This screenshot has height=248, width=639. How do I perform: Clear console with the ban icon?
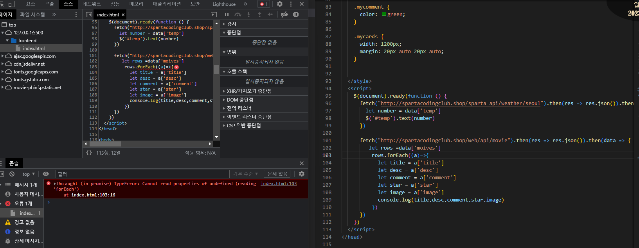point(12,174)
